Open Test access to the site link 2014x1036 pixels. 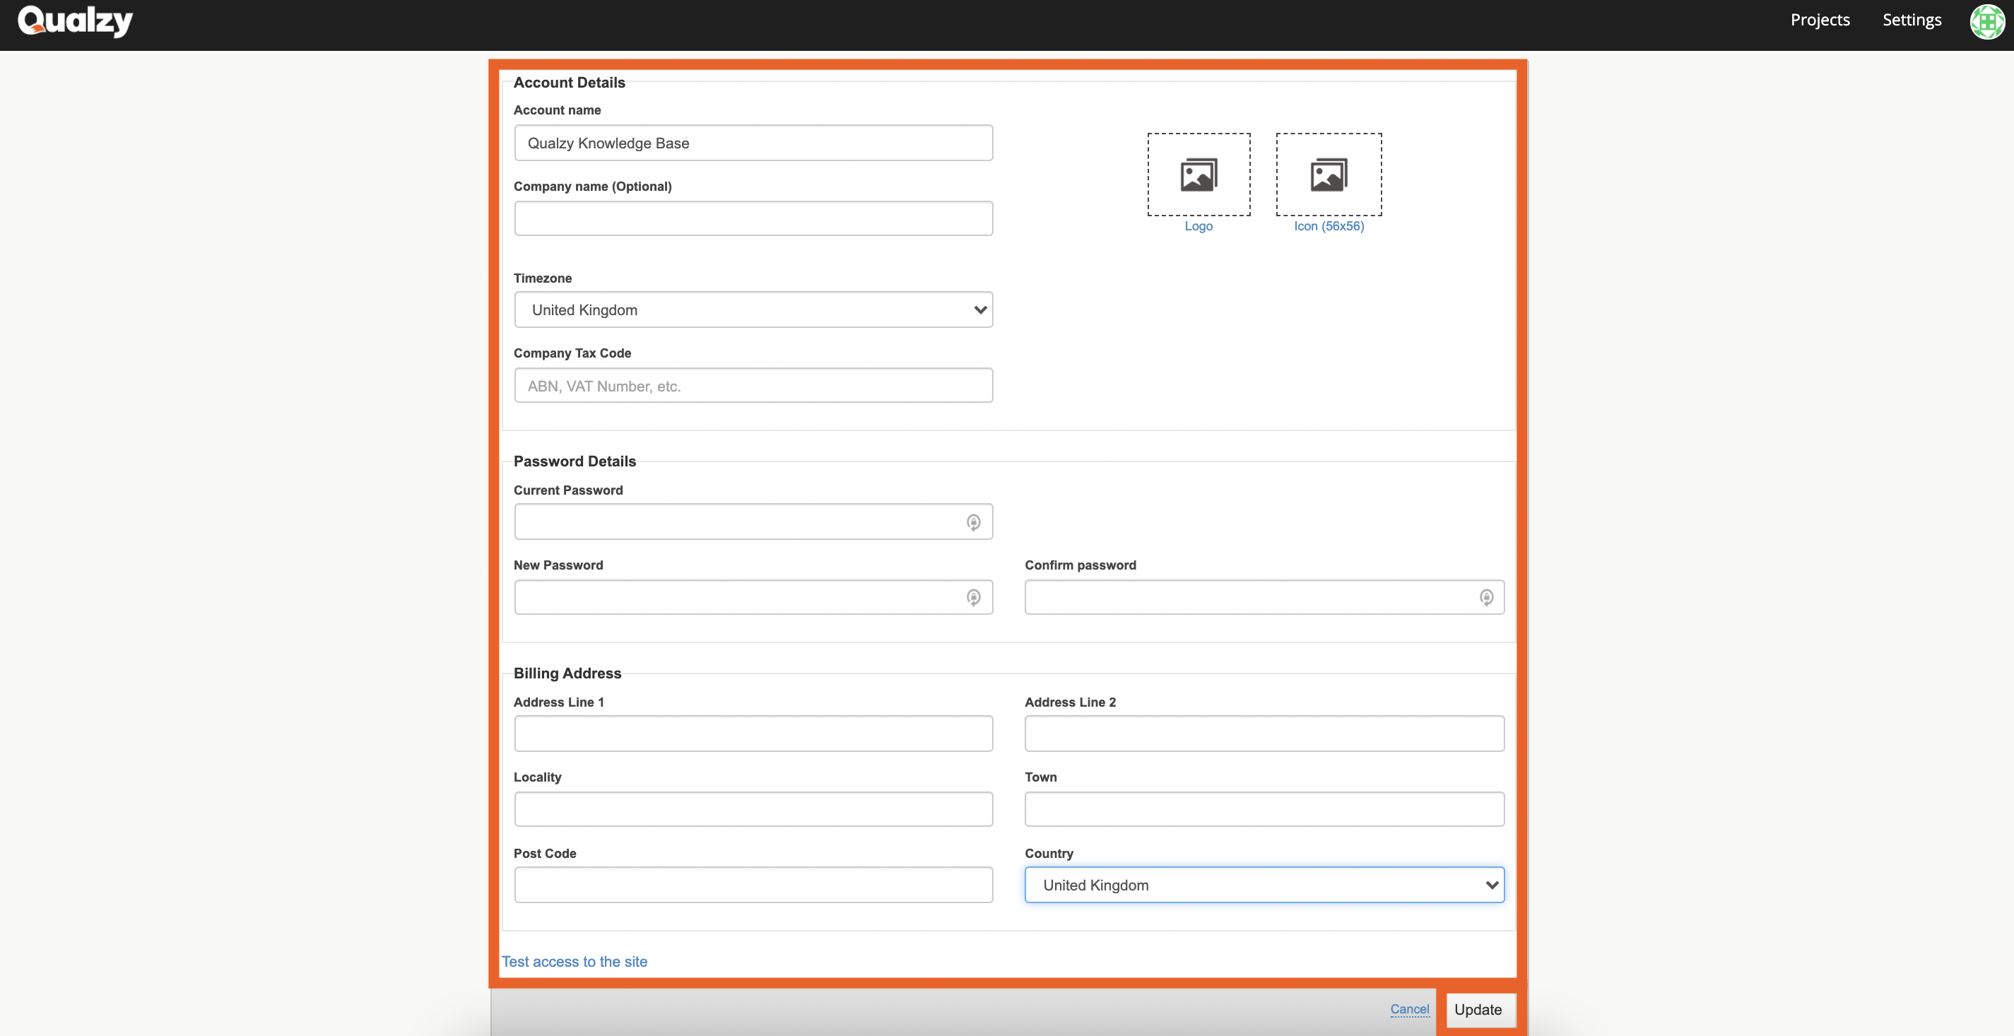point(574,961)
